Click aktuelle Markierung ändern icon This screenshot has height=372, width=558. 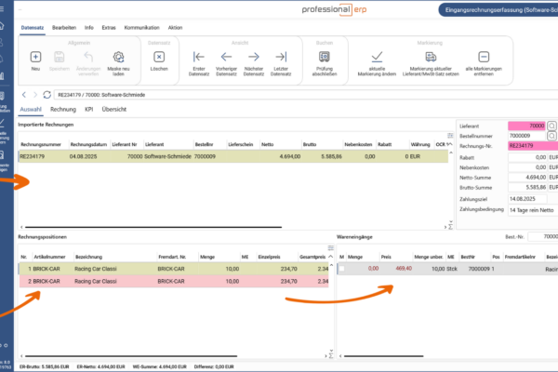pos(377,57)
